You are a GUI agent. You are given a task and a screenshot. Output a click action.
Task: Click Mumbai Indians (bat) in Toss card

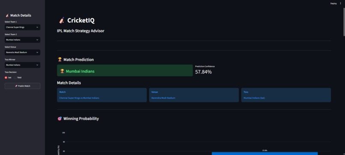254,98
